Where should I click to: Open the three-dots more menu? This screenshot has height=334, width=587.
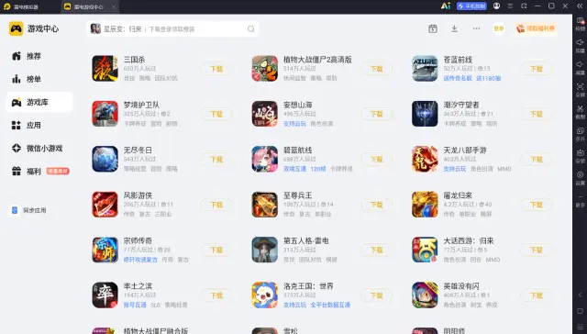pyautogui.click(x=476, y=28)
